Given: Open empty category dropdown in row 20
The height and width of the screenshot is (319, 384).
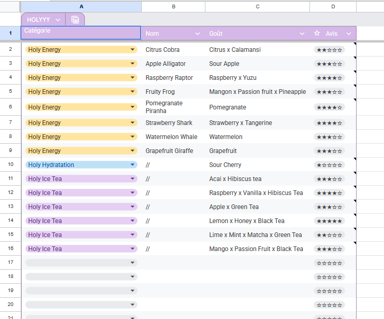Looking at the screenshot, I should pos(132,304).
